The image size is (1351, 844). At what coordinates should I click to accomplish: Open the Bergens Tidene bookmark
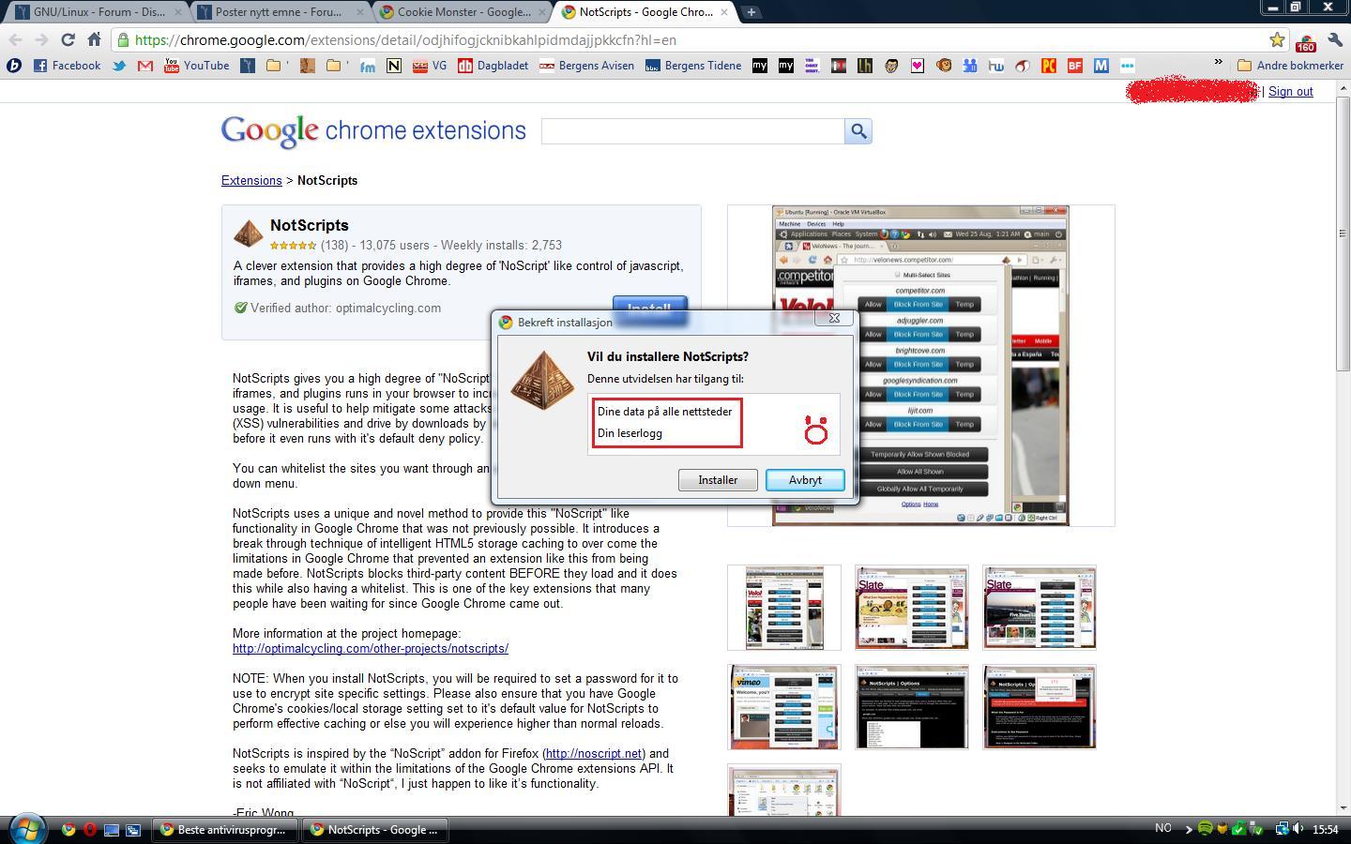(x=693, y=66)
